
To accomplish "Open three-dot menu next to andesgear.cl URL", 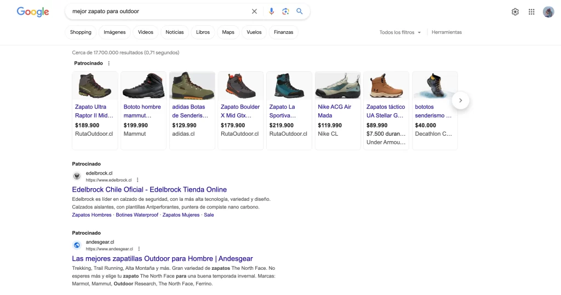I will pos(139,249).
